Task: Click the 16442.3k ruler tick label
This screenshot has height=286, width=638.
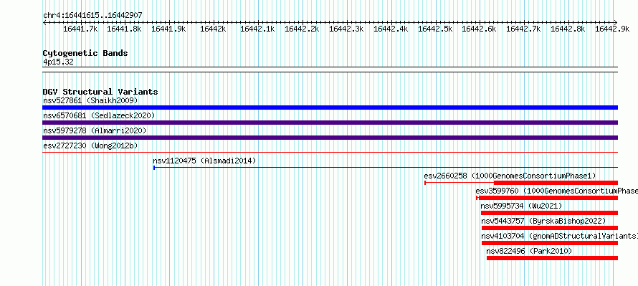Action: [x=346, y=29]
